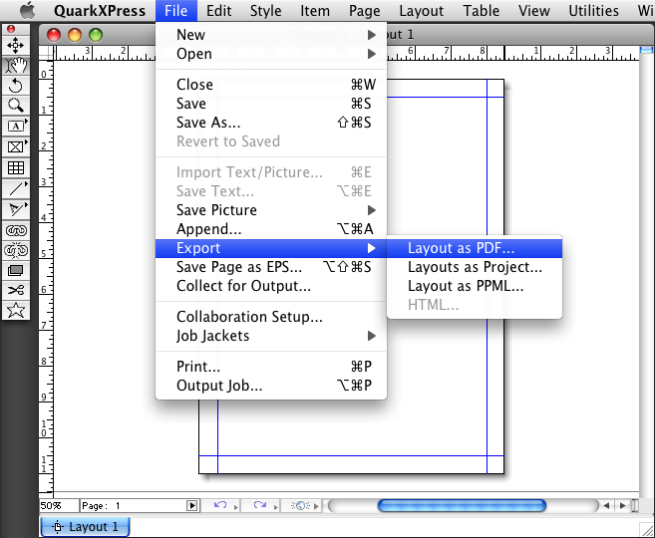The height and width of the screenshot is (538, 655).
Task: Select the Content hand tool
Action: [x=16, y=66]
